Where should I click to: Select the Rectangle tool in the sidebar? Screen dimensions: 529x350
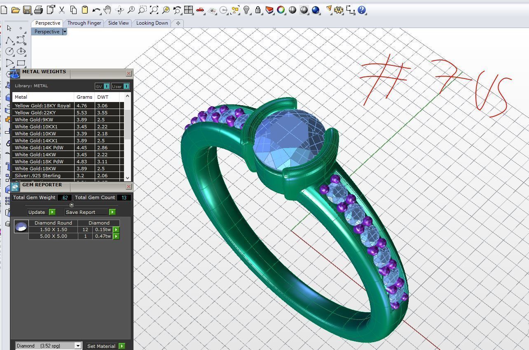pos(21,63)
